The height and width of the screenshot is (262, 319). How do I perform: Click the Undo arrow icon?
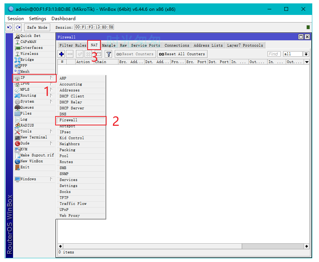pos(9,27)
